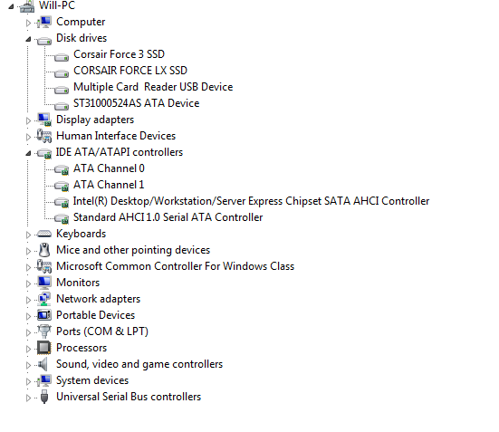Collapse the Disk drives category
The image size is (499, 432).
tap(28, 39)
